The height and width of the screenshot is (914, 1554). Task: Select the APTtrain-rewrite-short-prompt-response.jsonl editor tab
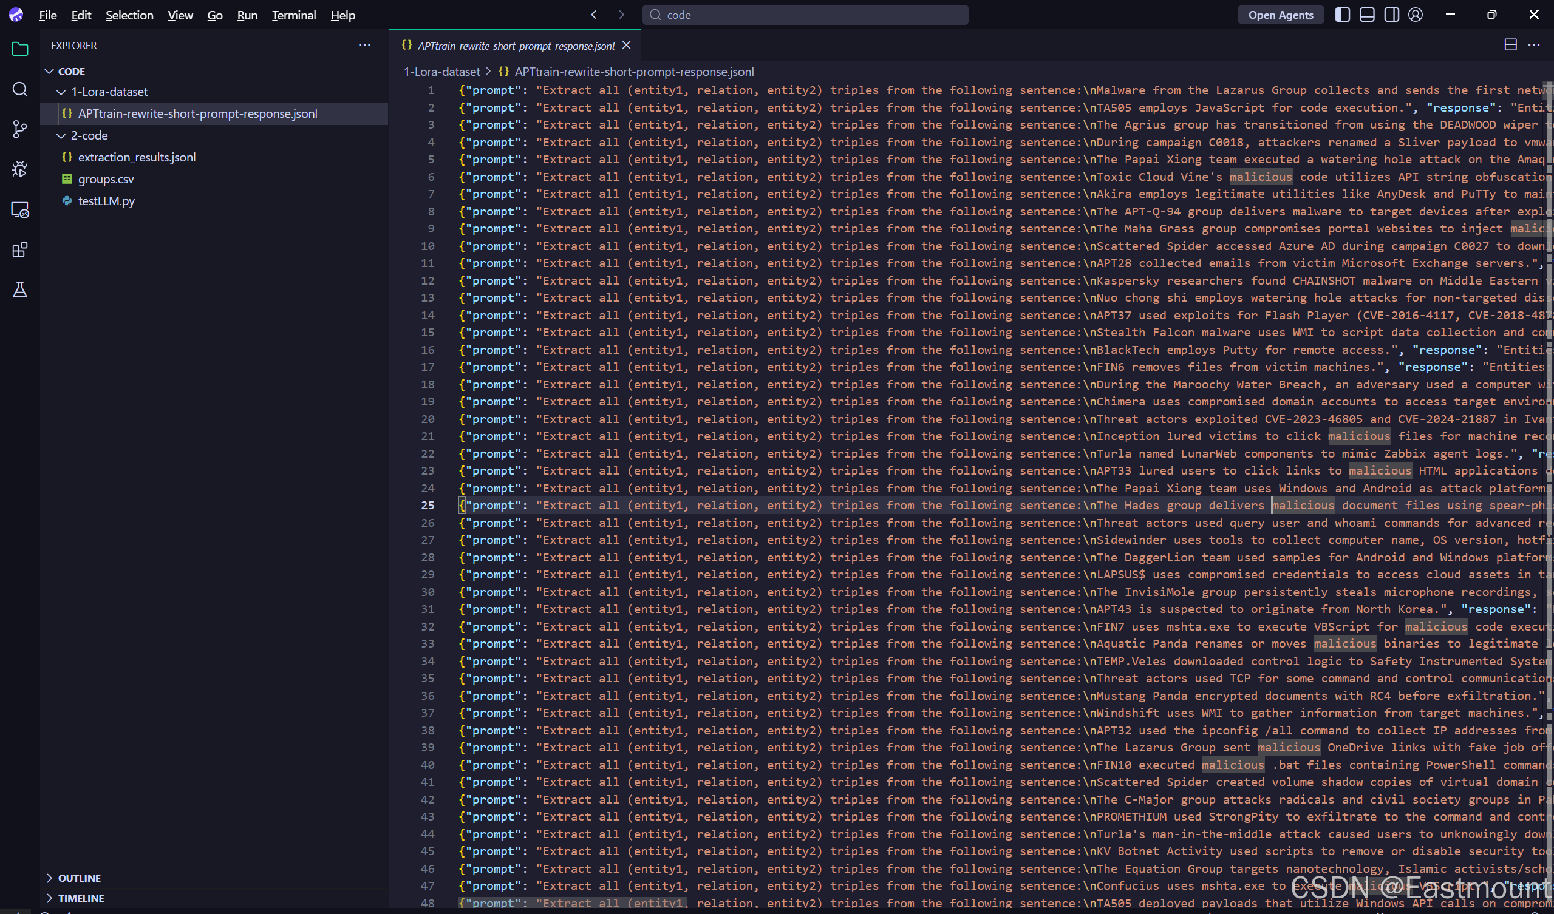click(516, 46)
